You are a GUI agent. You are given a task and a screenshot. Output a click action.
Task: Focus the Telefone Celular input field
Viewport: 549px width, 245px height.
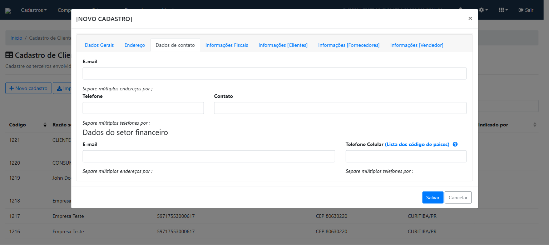[406, 156]
